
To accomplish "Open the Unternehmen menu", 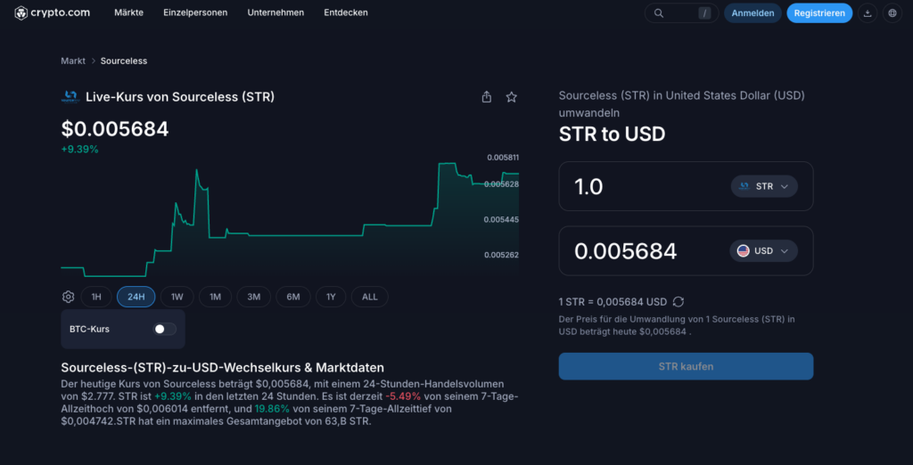I will 276,12.
